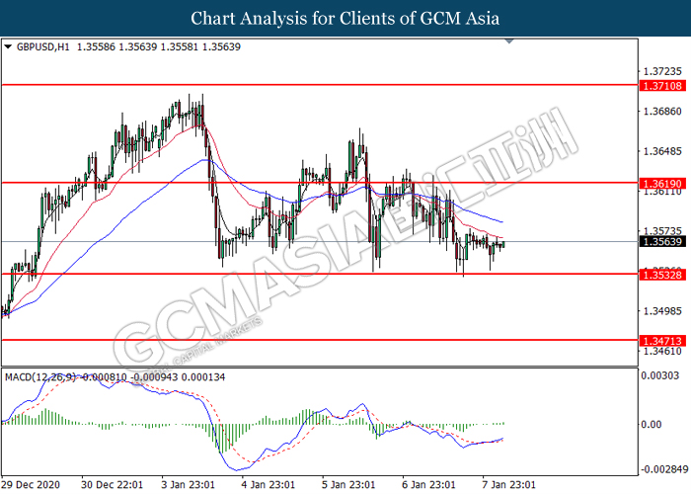691x494 pixels.
Task: Click the current price tag 1.35639
Action: tap(662, 242)
